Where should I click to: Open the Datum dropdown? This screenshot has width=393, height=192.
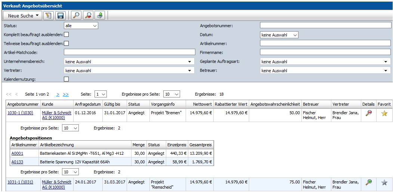279,35
